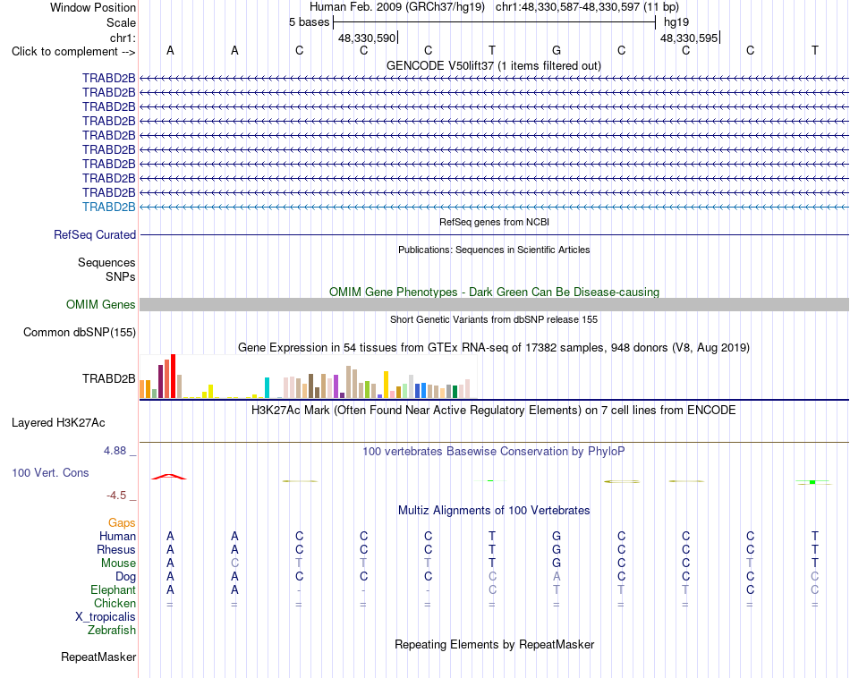
Task: Open the H3K27Ac Mark track title
Action: 494,410
